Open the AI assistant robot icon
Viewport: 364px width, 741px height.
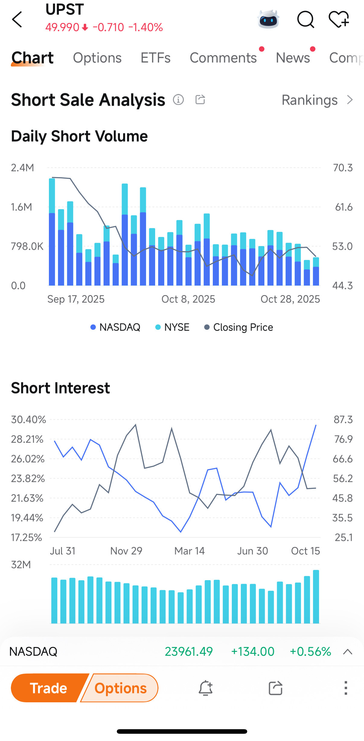point(268,20)
